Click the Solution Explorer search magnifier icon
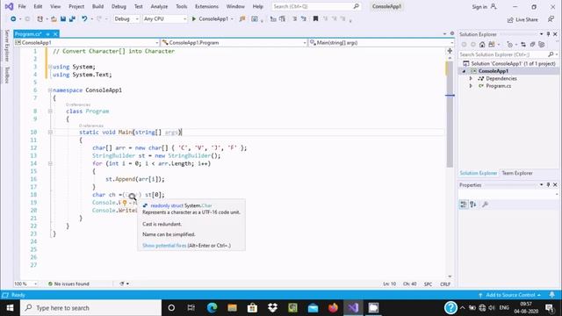Viewport: 562px width, 316px height. point(551,54)
